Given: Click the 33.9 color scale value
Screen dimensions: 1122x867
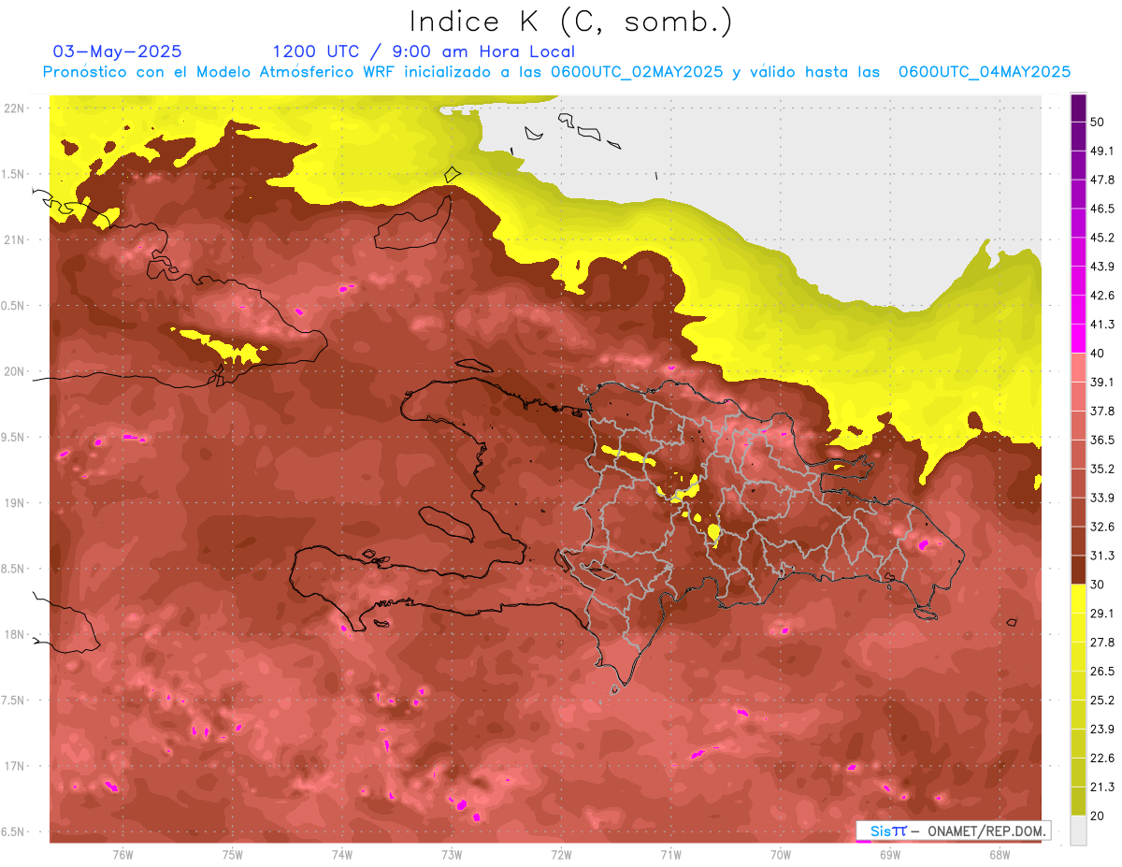Looking at the screenshot, I should click(1102, 498).
